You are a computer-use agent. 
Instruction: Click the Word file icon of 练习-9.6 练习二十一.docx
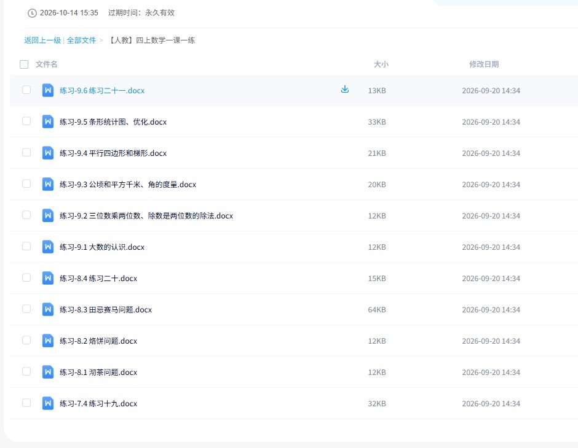(x=48, y=90)
